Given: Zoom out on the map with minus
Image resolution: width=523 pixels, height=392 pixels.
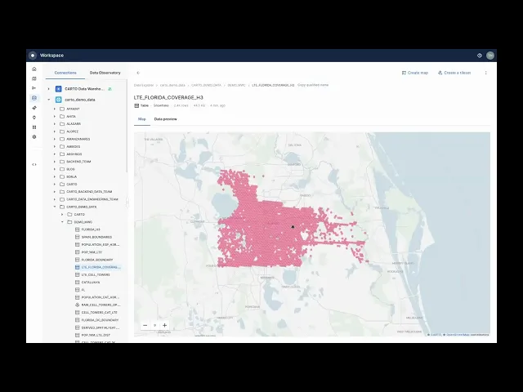Looking at the screenshot, I should (x=145, y=325).
